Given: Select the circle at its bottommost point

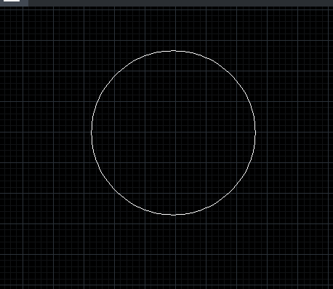Looking at the screenshot, I should 174,215.
